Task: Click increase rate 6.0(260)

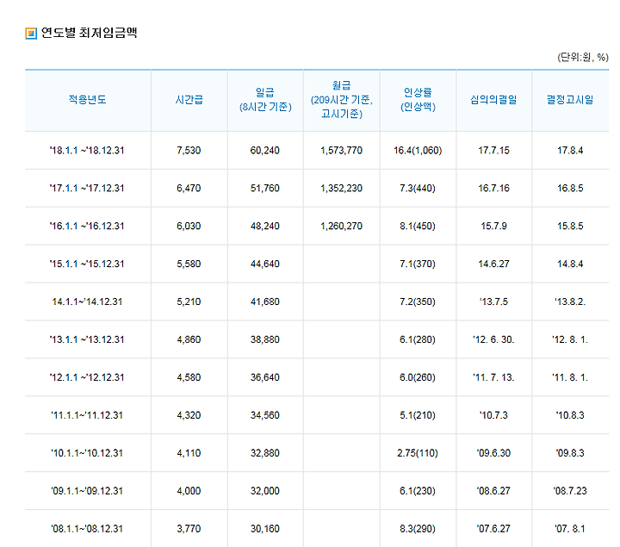Action: pyautogui.click(x=418, y=377)
